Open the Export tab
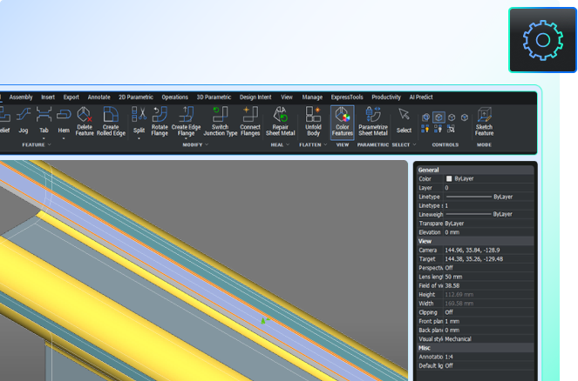 (71, 97)
